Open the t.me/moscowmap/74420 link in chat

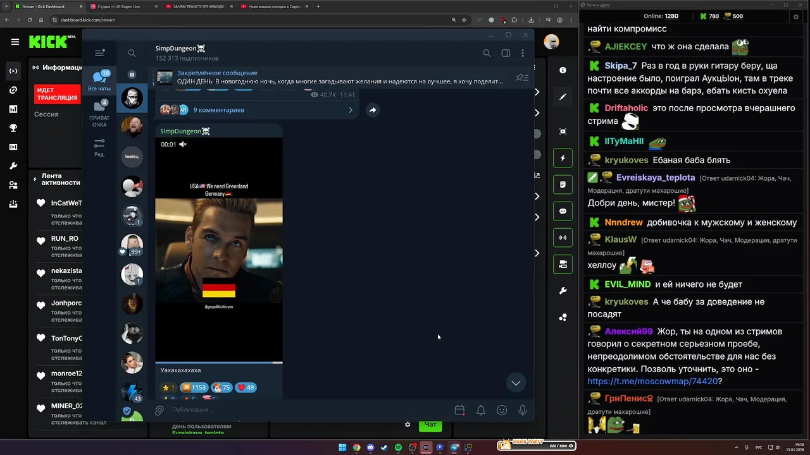coord(652,381)
